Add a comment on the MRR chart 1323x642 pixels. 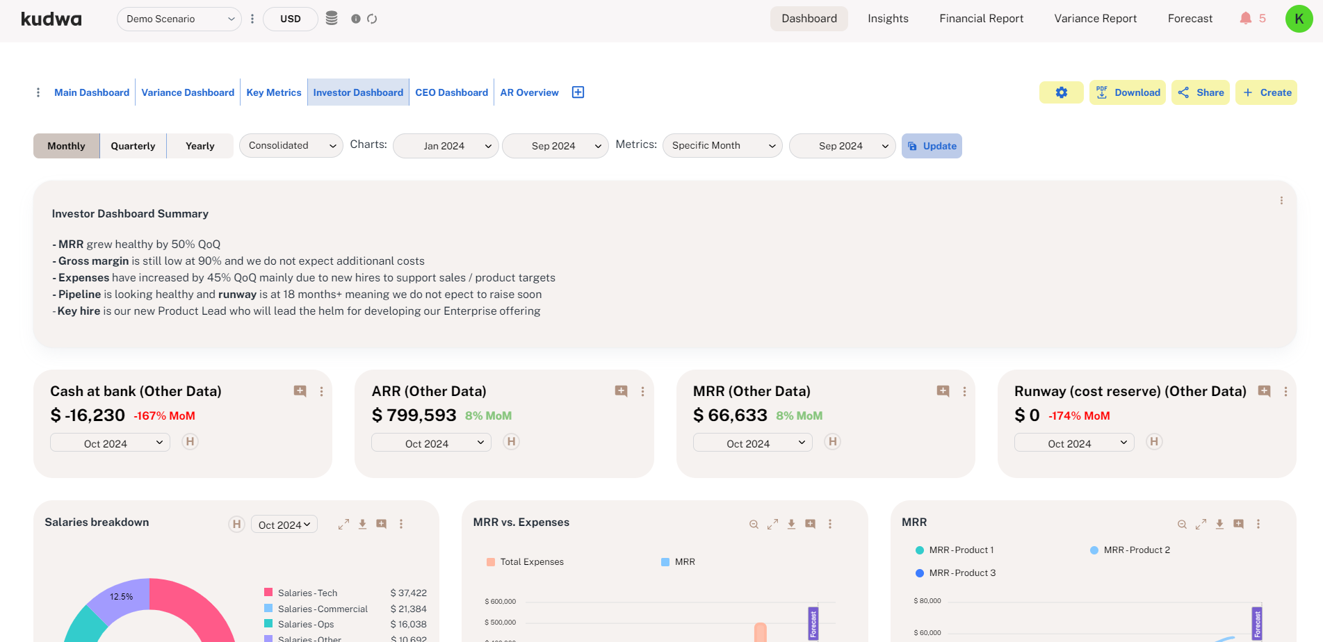1238,524
